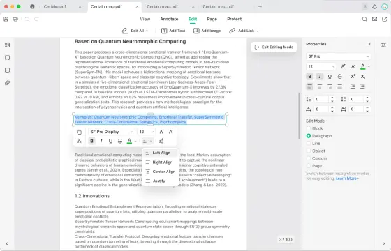Open the font color arrow in floating toolbar

coord(135,141)
